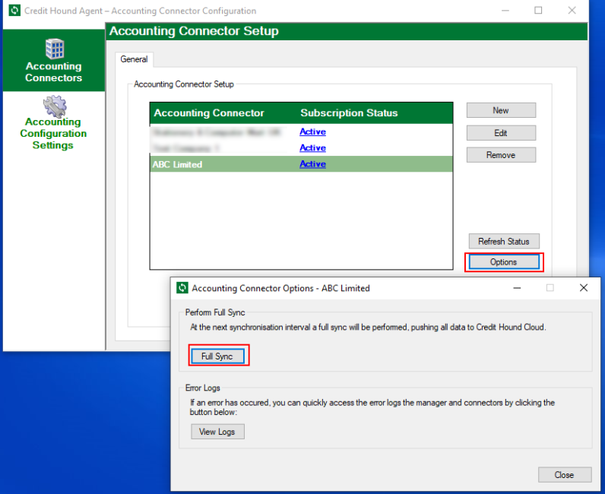Close the Credit Hound Agent main window
The width and height of the screenshot is (605, 494).
click(572, 11)
